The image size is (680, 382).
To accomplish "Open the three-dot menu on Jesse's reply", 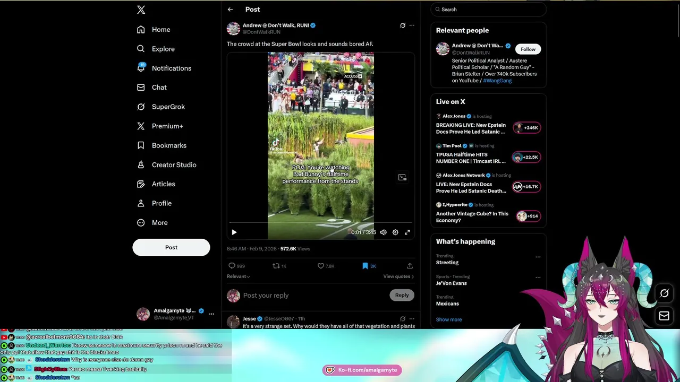I will (x=412, y=319).
